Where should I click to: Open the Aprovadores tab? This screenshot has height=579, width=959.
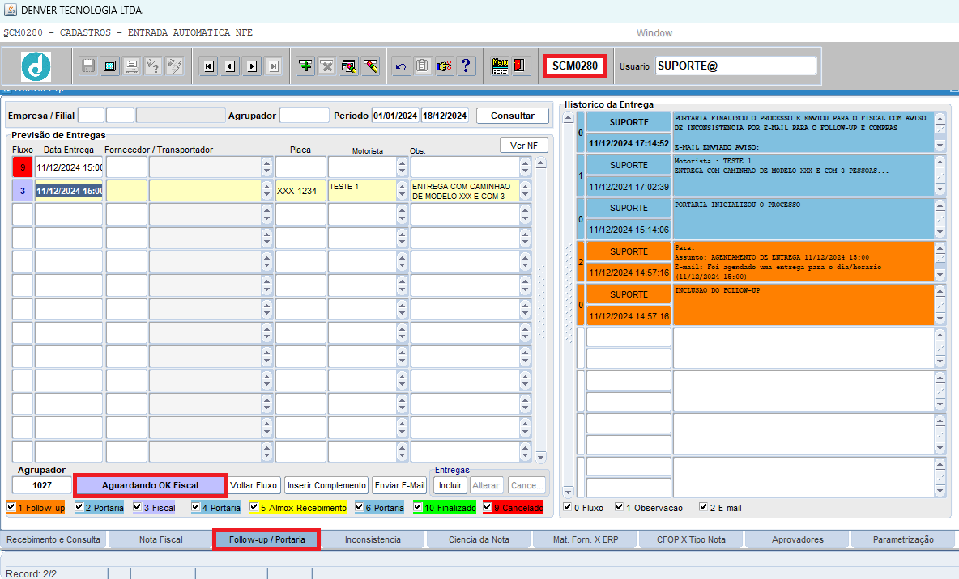(x=798, y=540)
